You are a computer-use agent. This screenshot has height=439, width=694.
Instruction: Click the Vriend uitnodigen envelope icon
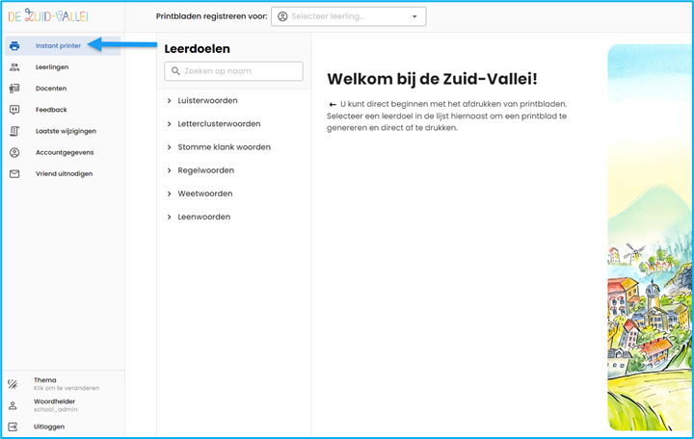point(14,174)
